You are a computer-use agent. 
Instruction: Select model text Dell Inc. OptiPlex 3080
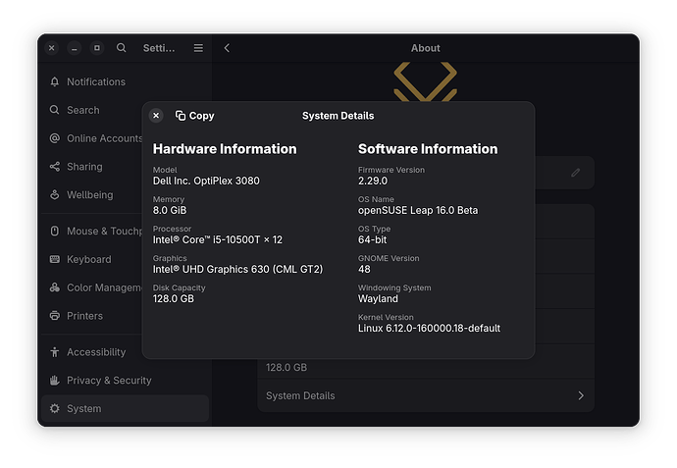pos(206,181)
